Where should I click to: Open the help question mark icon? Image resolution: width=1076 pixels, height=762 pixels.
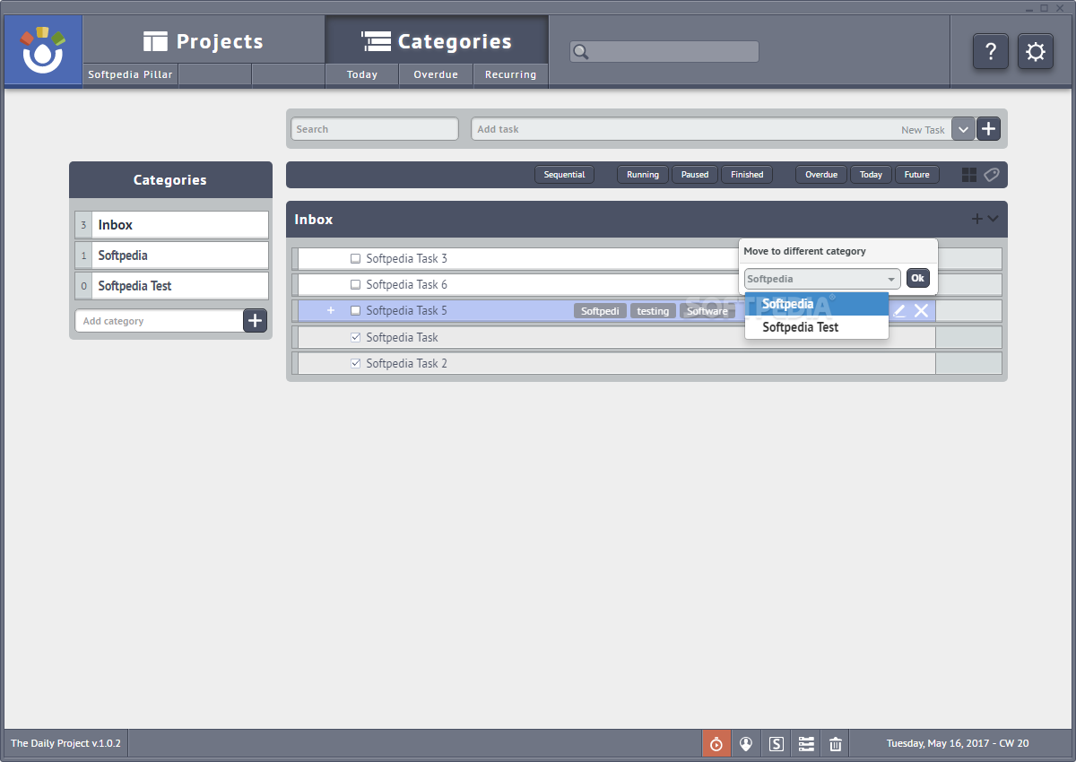pyautogui.click(x=991, y=51)
